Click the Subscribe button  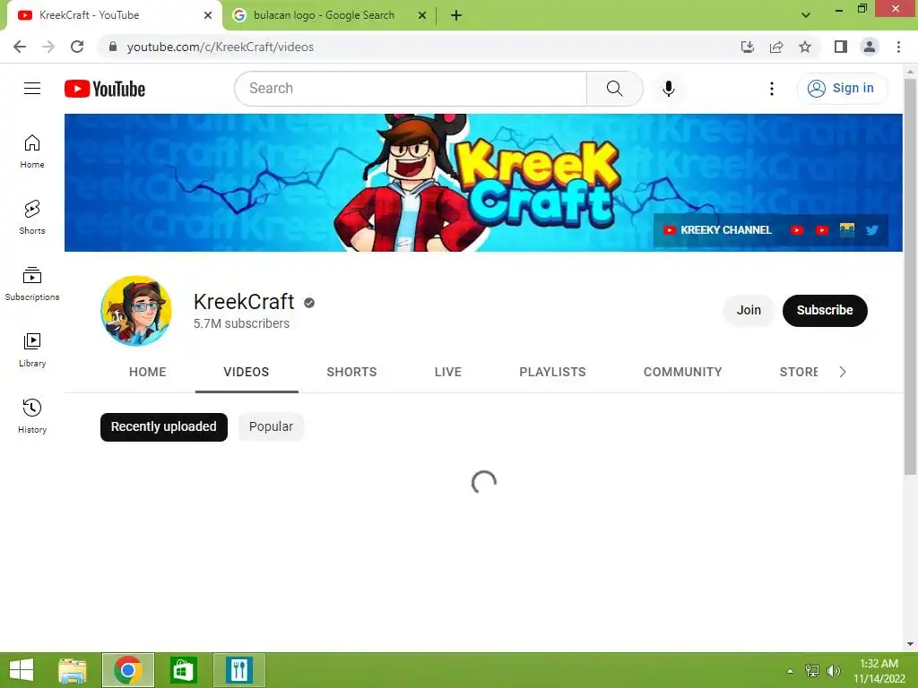(825, 310)
